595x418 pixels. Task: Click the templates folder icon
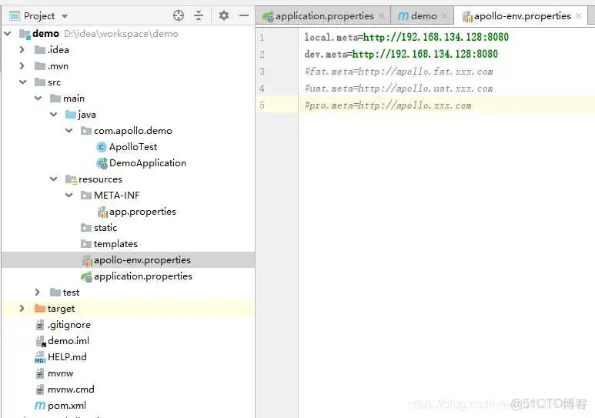point(86,244)
